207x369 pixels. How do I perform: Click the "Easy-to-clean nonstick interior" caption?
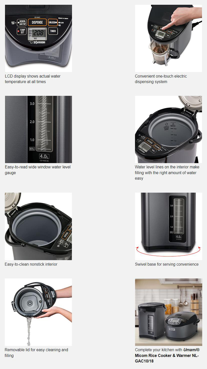31,264
